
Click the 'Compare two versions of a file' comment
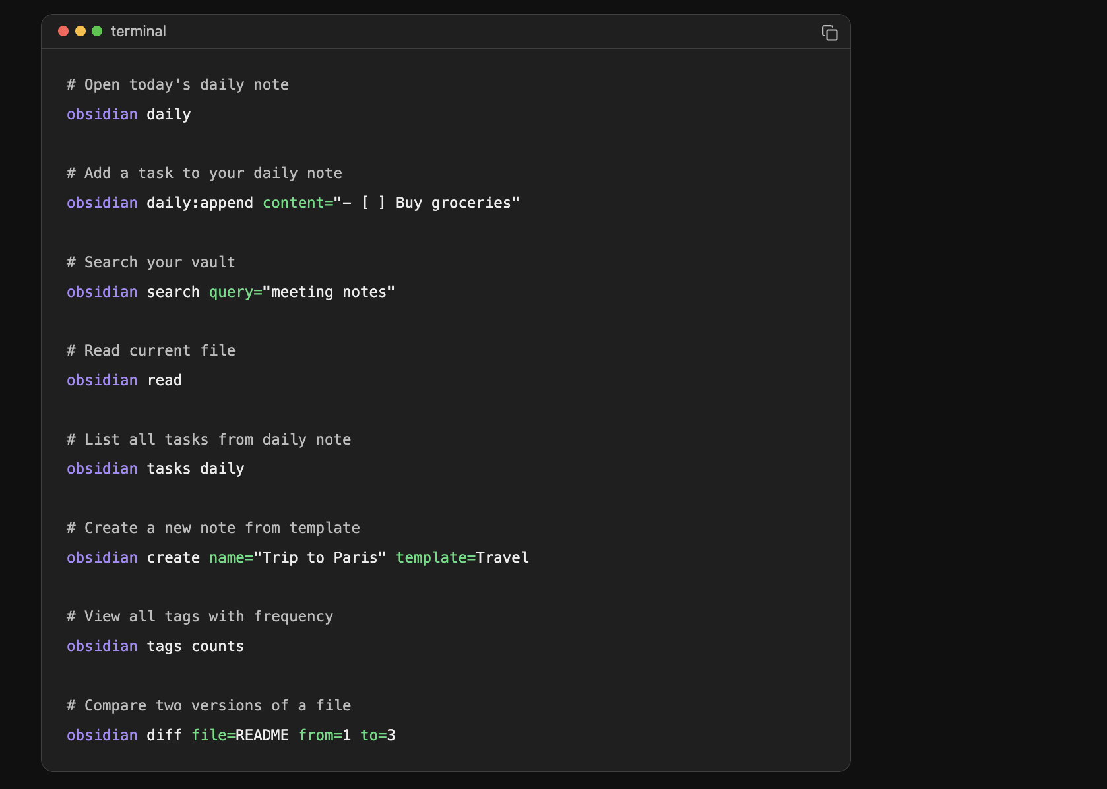(x=208, y=705)
